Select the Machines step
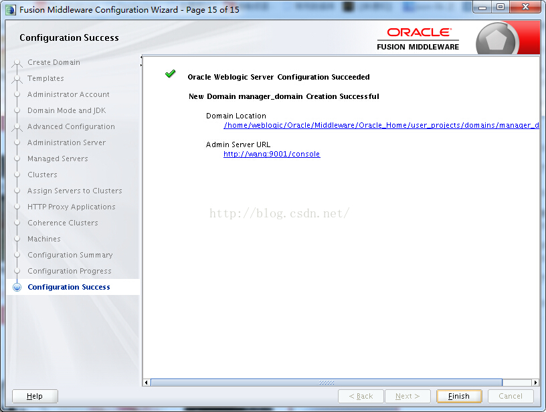The image size is (546, 412). coord(44,239)
